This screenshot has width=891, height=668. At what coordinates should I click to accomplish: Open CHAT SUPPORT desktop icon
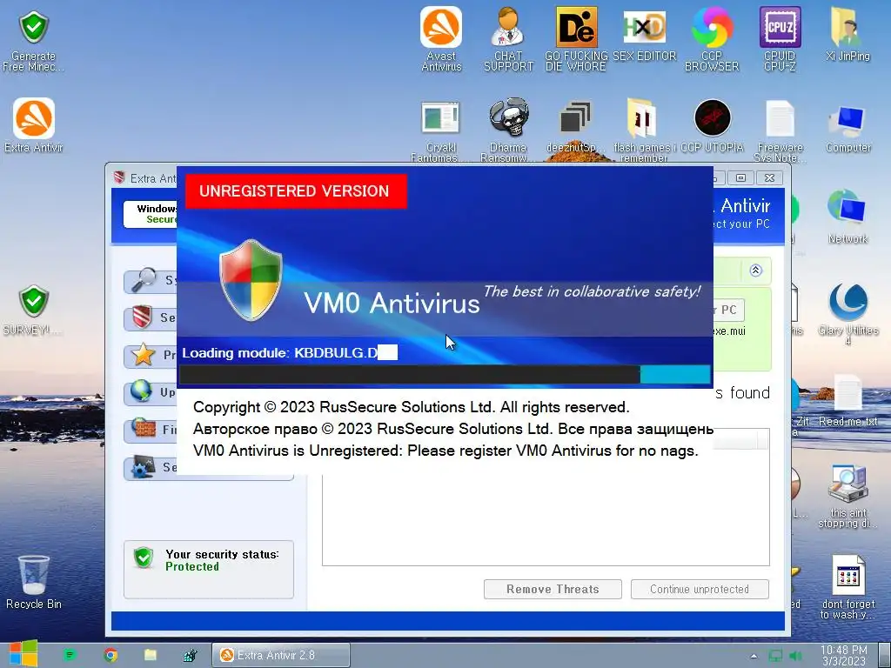click(508, 38)
